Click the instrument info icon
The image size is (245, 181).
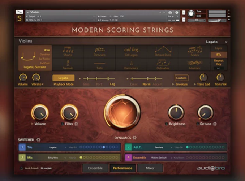coord(177,12)
